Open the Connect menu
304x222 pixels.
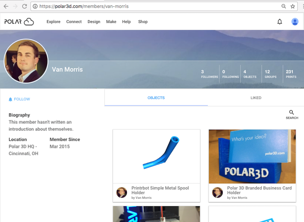tap(74, 22)
